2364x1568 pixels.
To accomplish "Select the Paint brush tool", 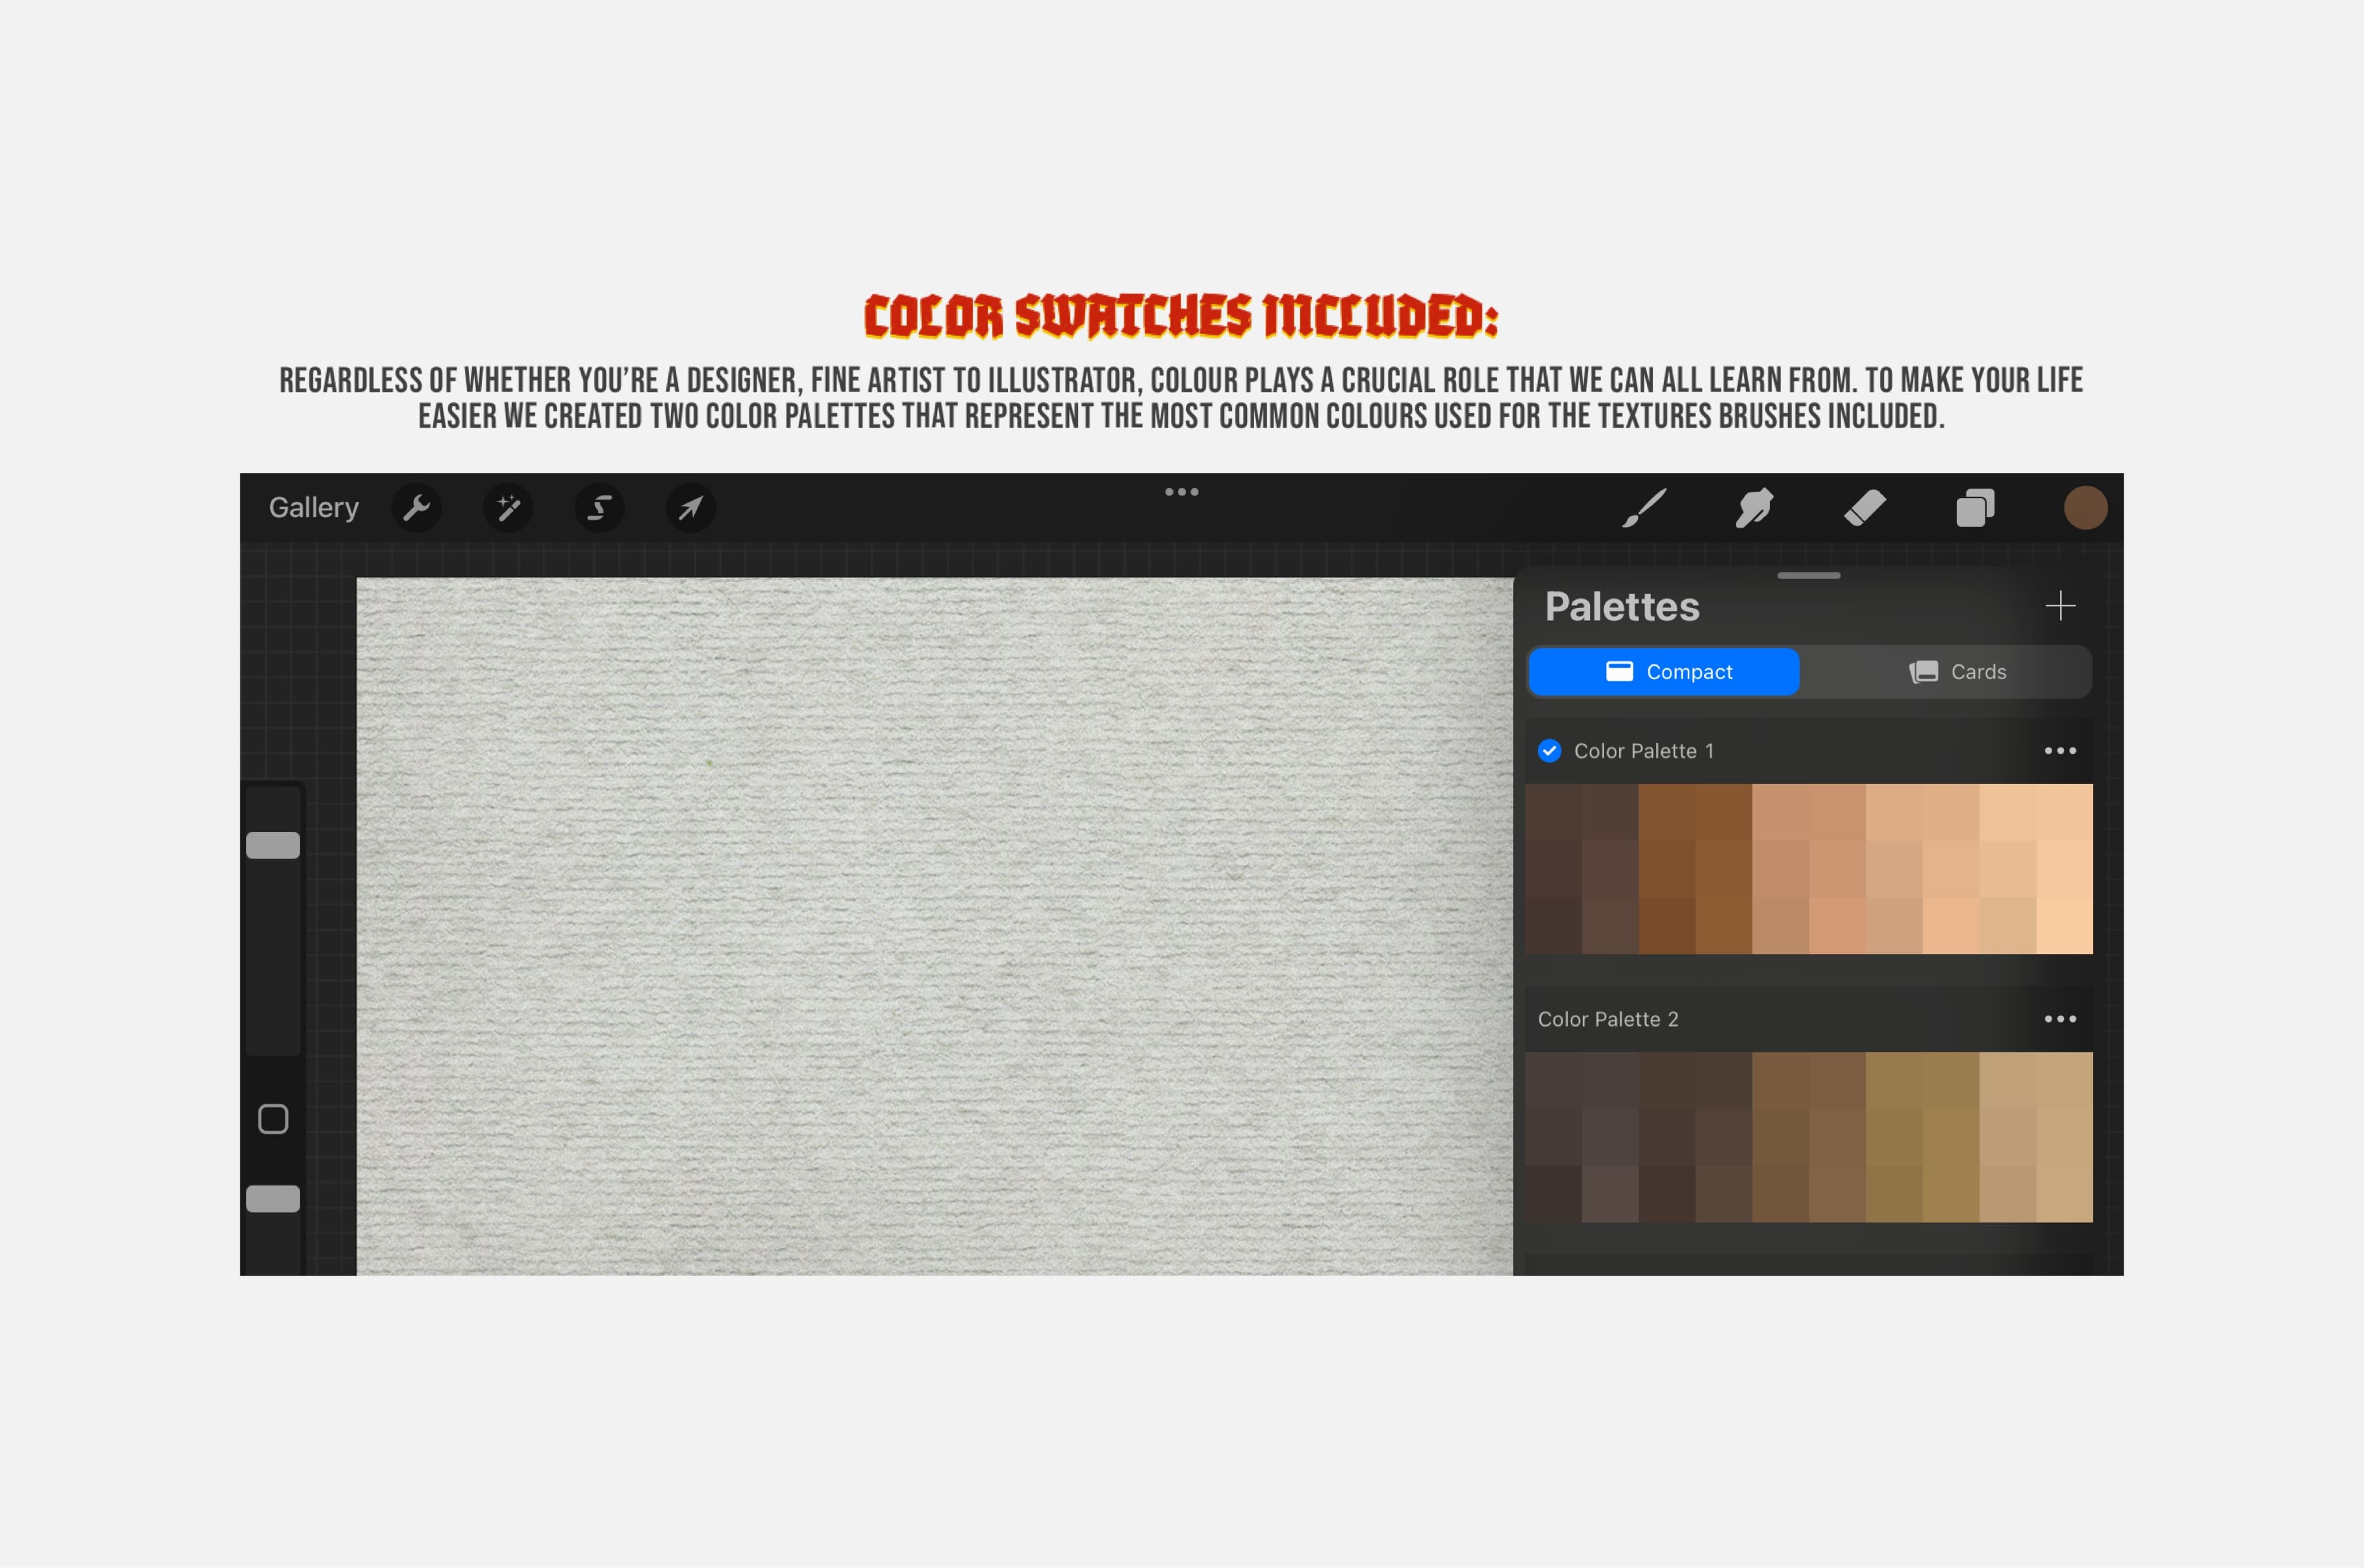I will click(x=1644, y=508).
